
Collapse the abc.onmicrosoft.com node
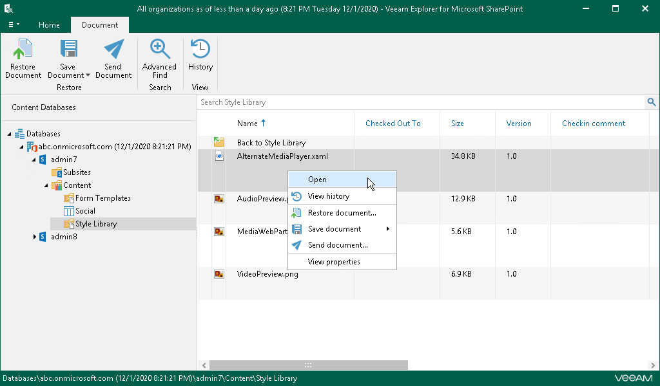click(x=21, y=147)
